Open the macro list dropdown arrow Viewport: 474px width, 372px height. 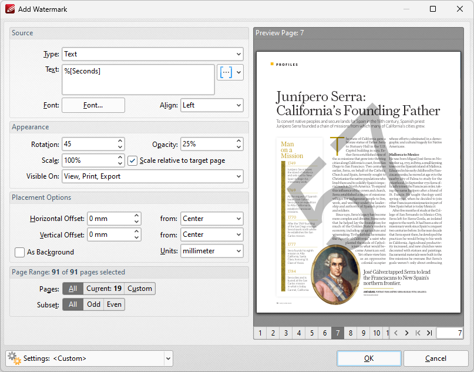[239, 72]
